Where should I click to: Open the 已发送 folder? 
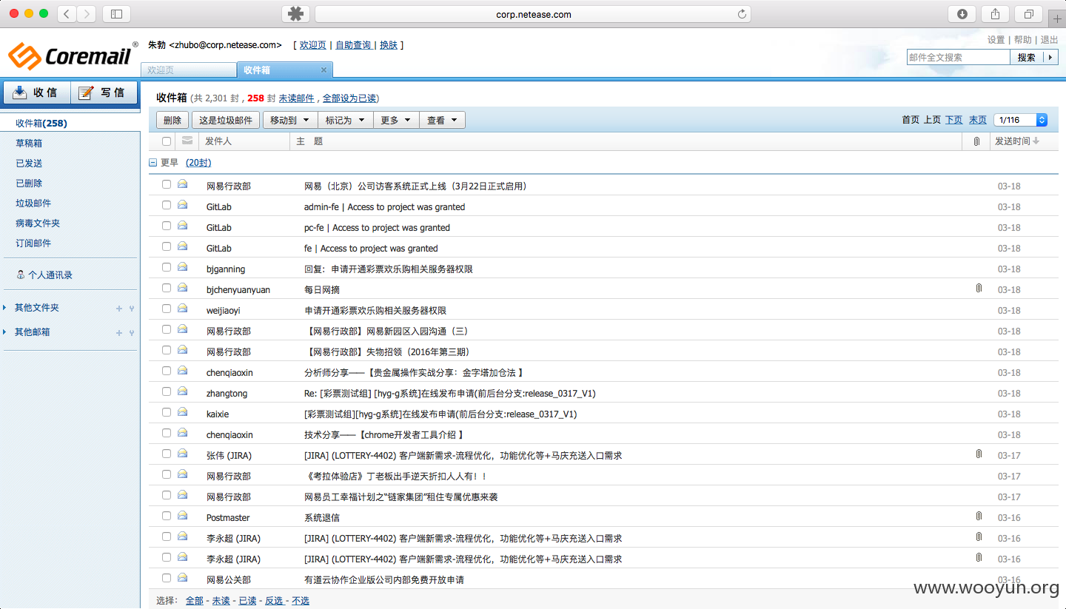[29, 163]
